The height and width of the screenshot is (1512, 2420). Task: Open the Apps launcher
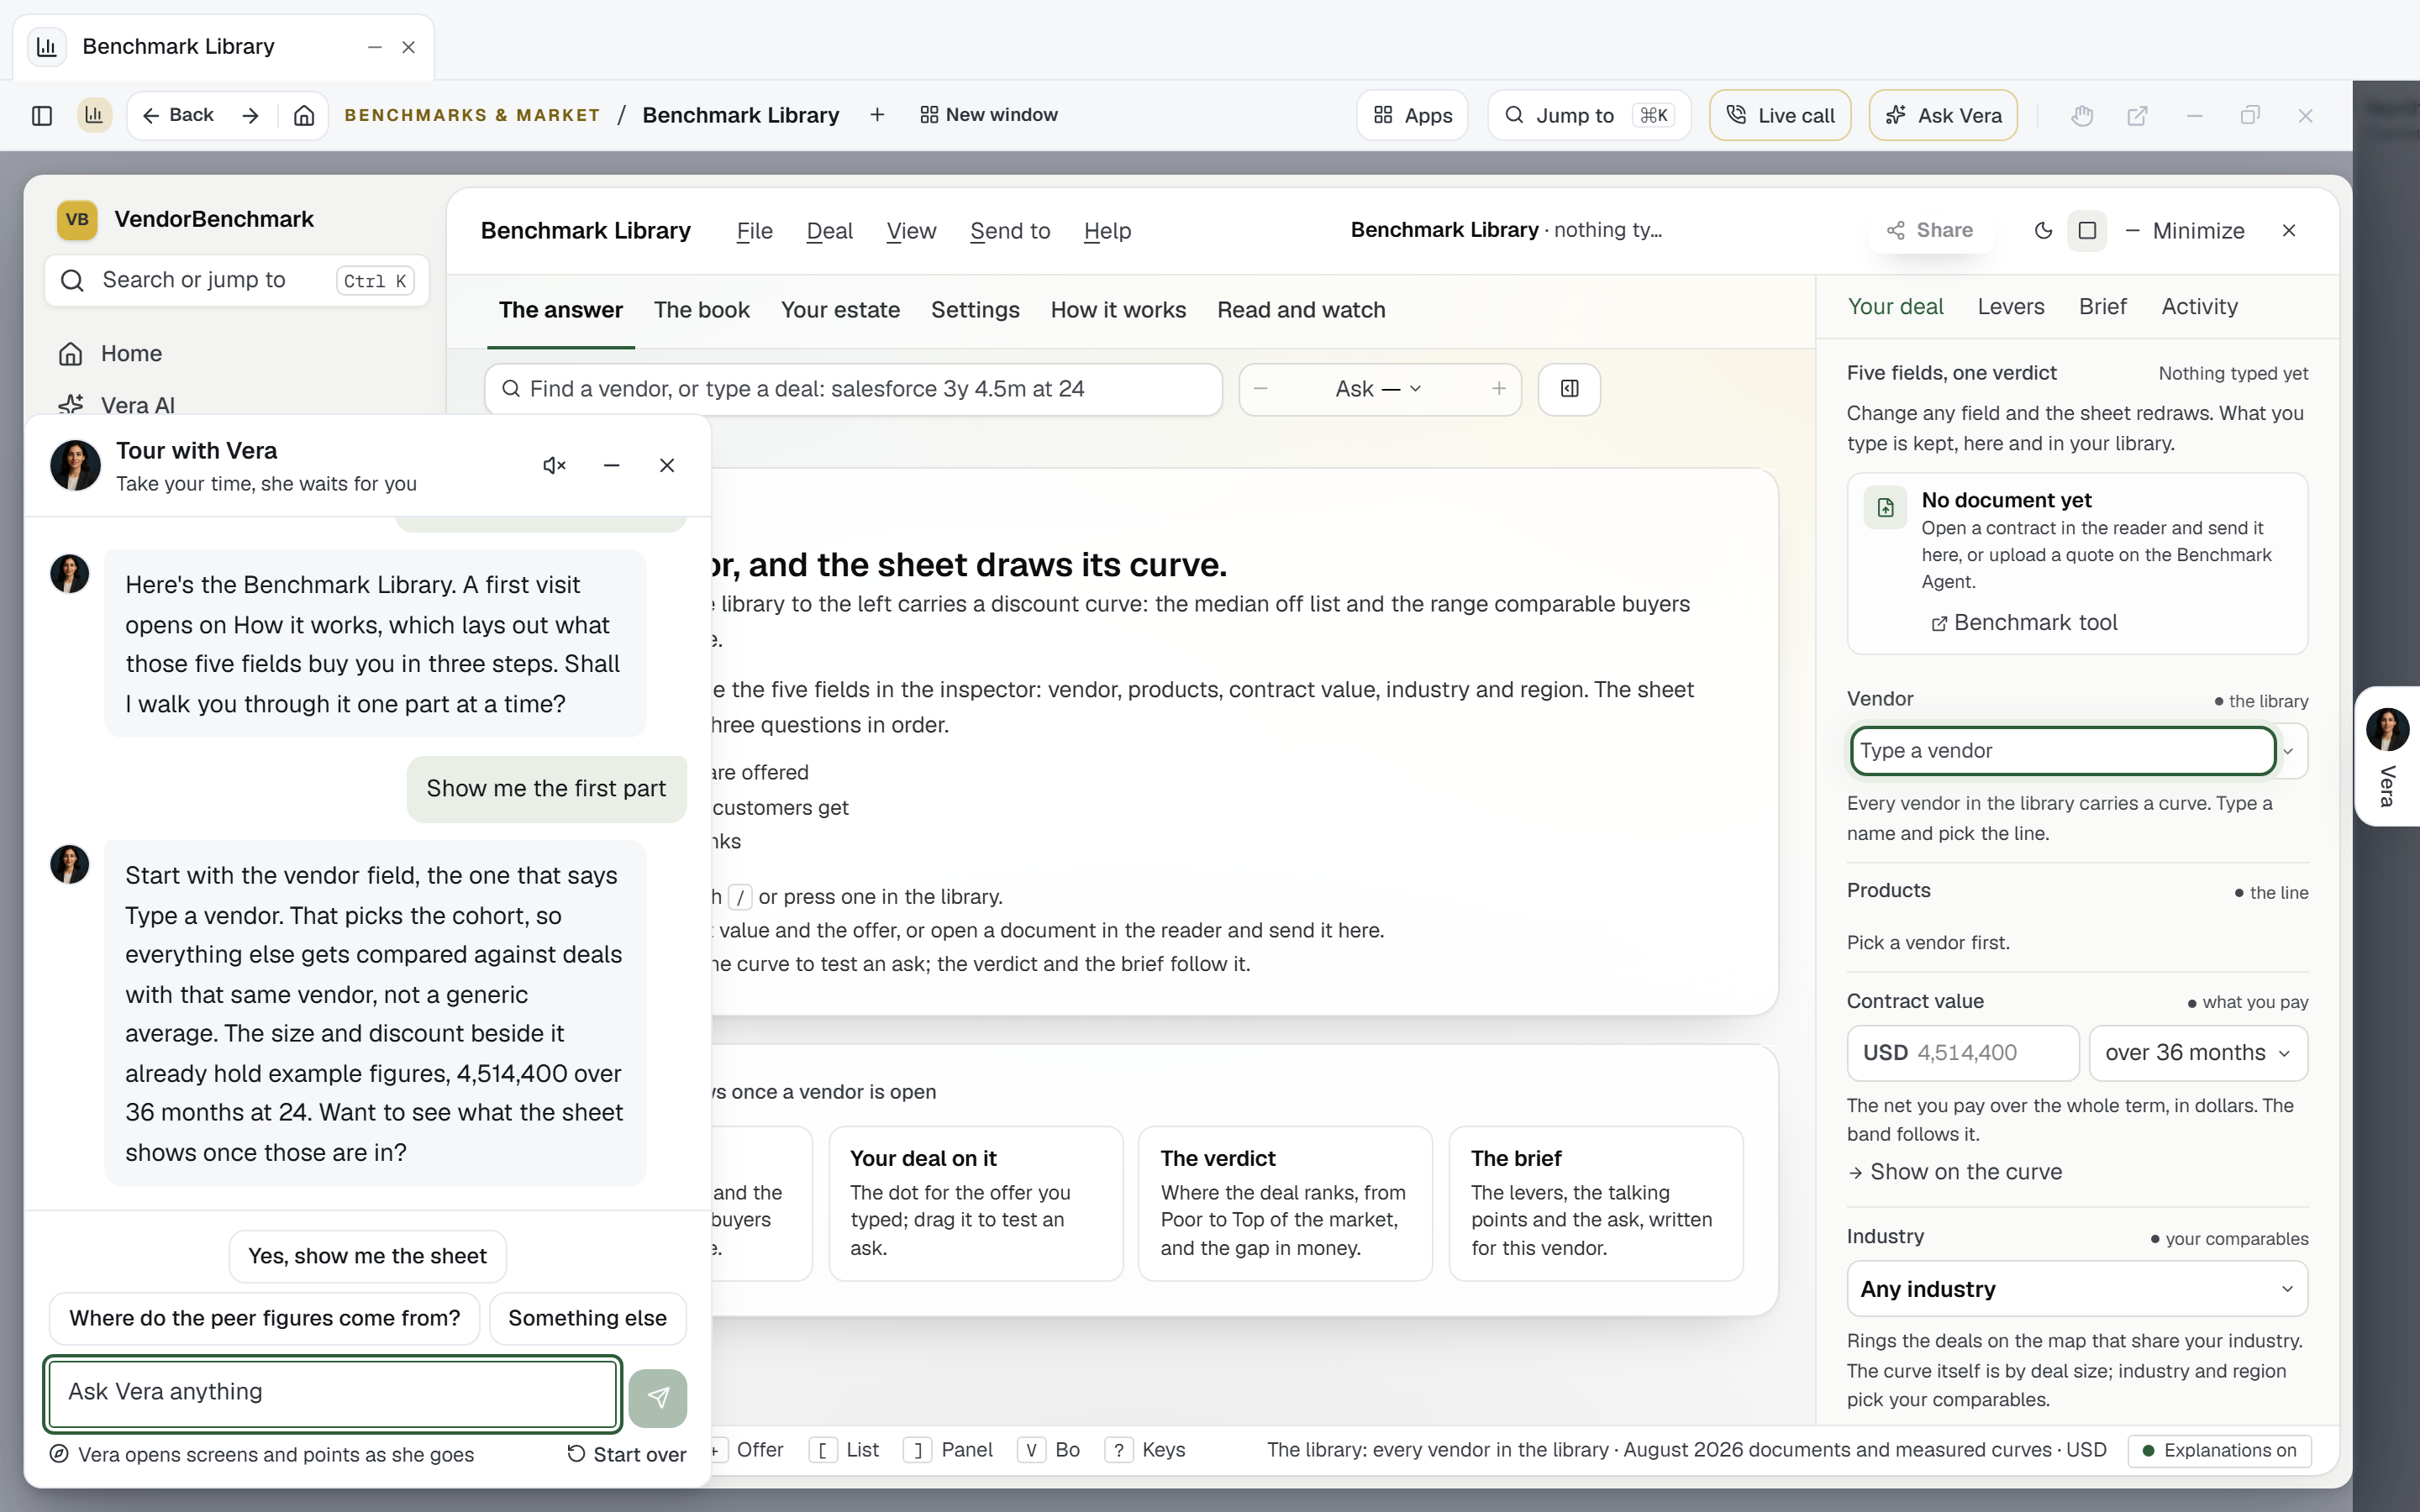click(1412, 115)
